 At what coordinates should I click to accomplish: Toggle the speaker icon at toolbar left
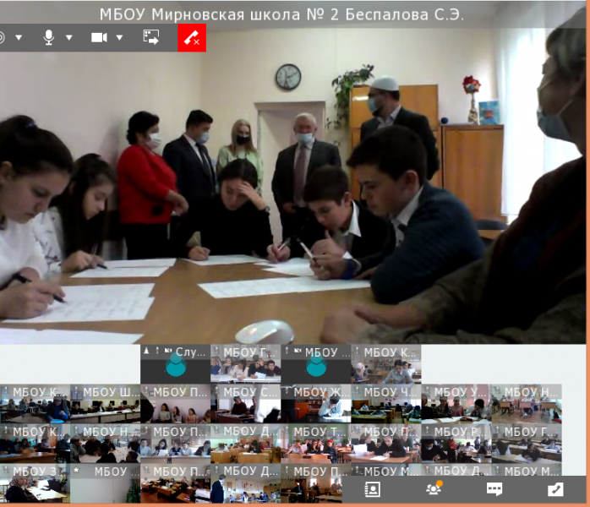pyautogui.click(x=2, y=37)
